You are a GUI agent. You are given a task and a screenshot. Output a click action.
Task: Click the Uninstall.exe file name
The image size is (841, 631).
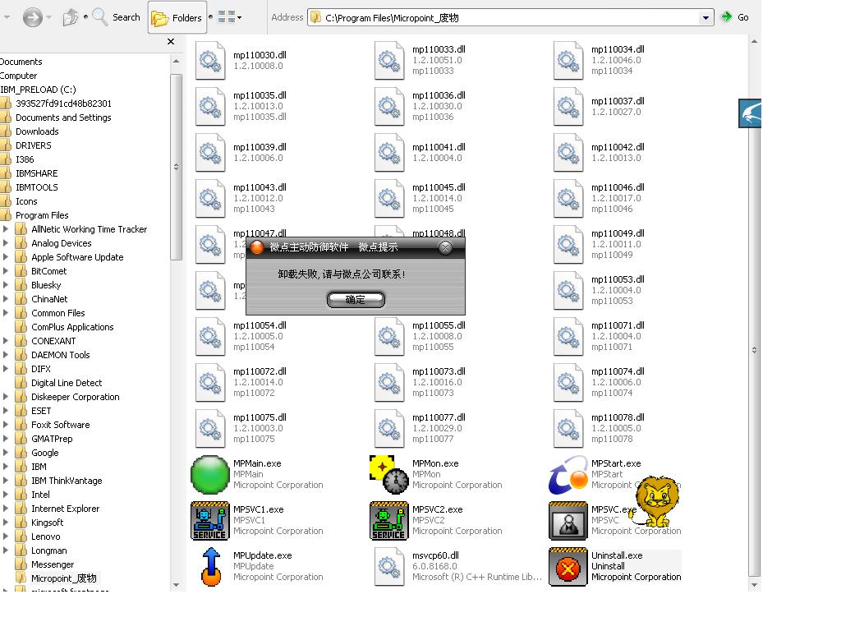[x=617, y=555]
